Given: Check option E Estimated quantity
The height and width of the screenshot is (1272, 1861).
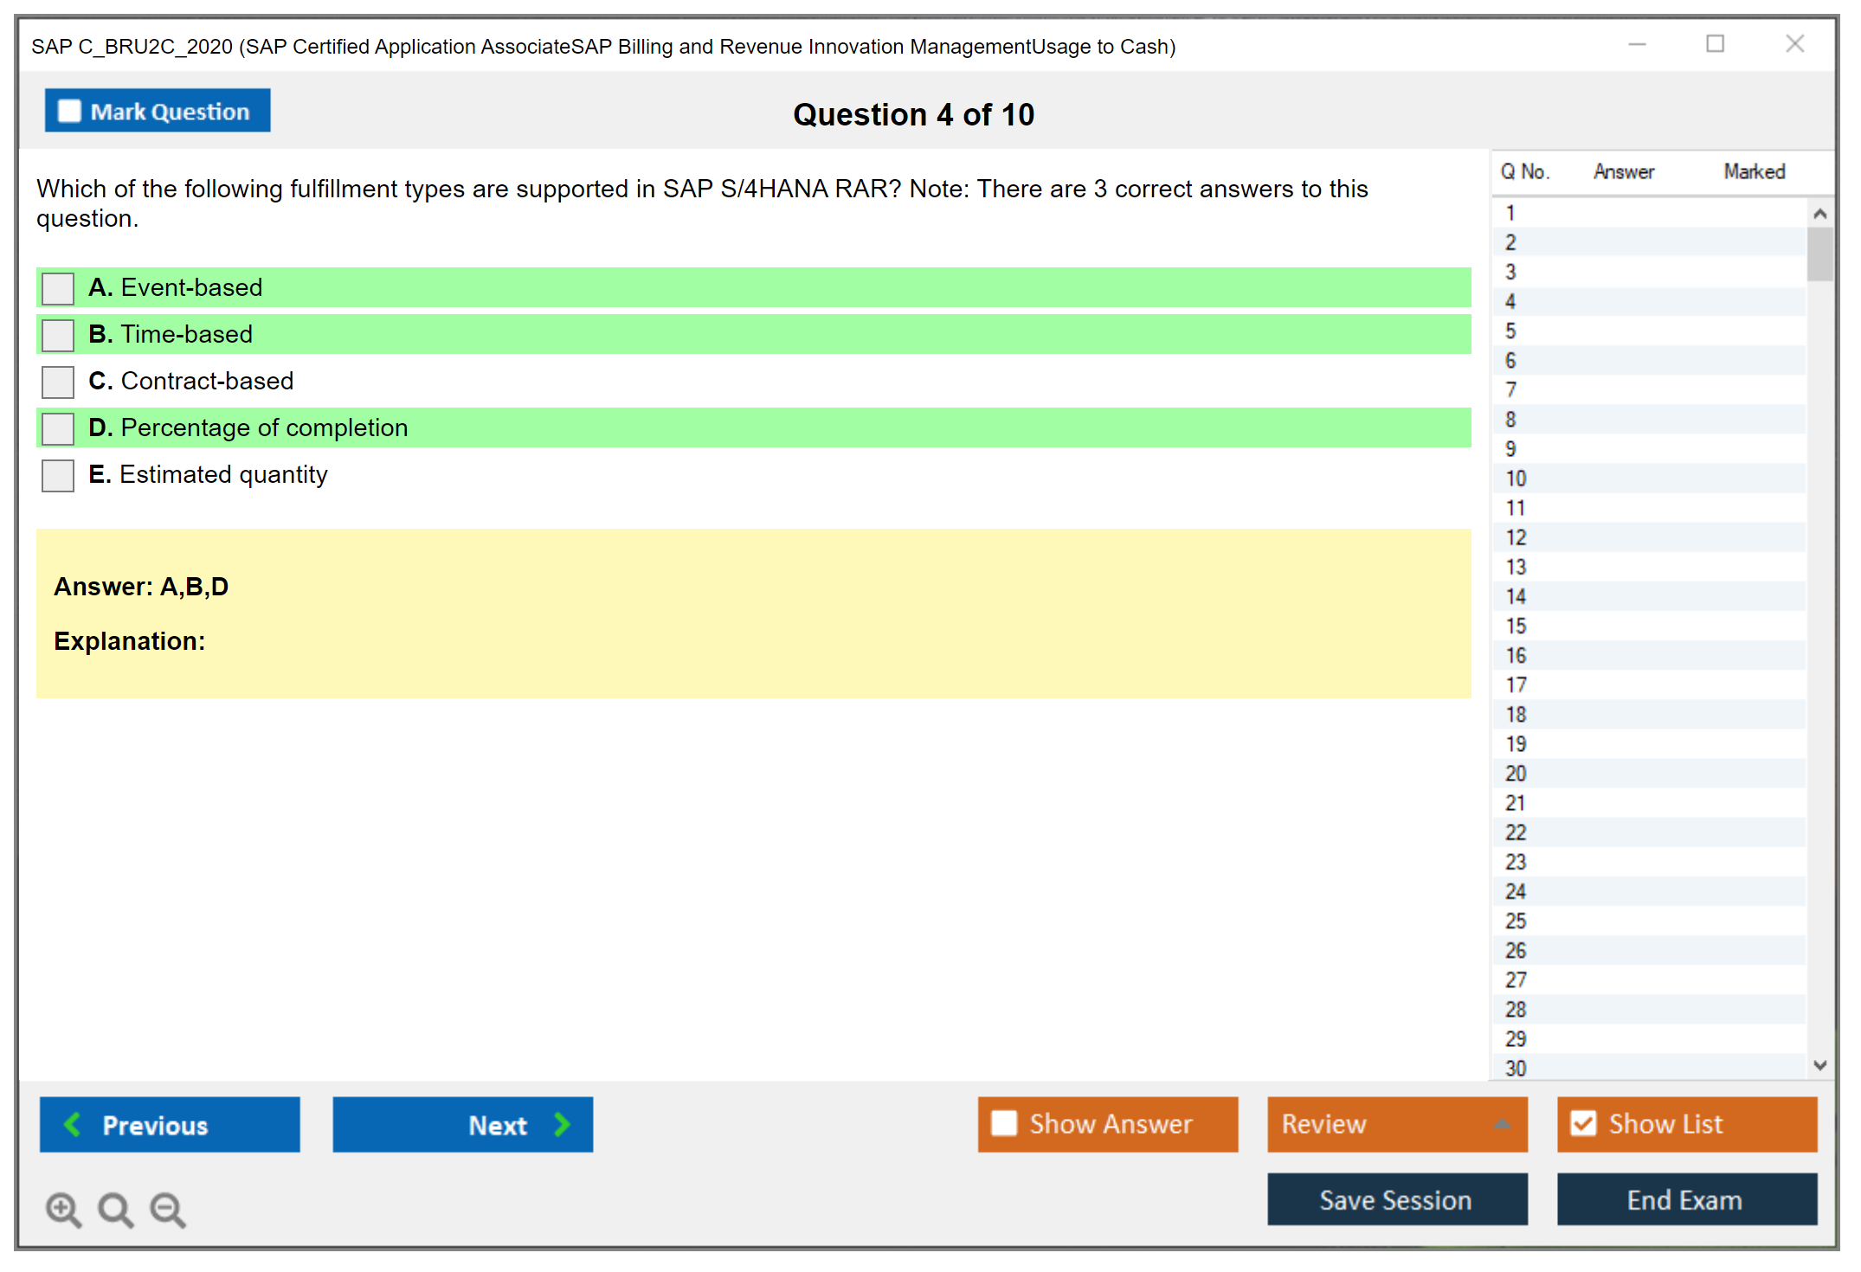Looking at the screenshot, I should pyautogui.click(x=58, y=475).
